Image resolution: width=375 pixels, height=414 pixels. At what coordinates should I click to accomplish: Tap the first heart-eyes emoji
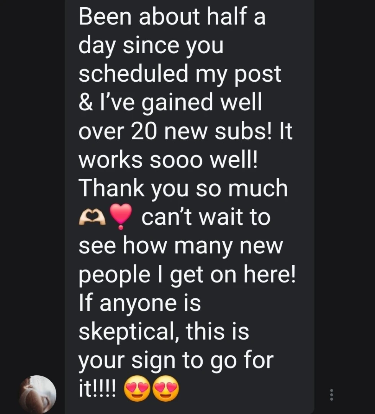(x=137, y=389)
